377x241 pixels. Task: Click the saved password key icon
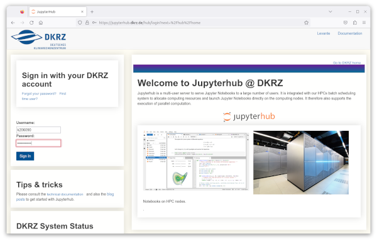[94, 23]
